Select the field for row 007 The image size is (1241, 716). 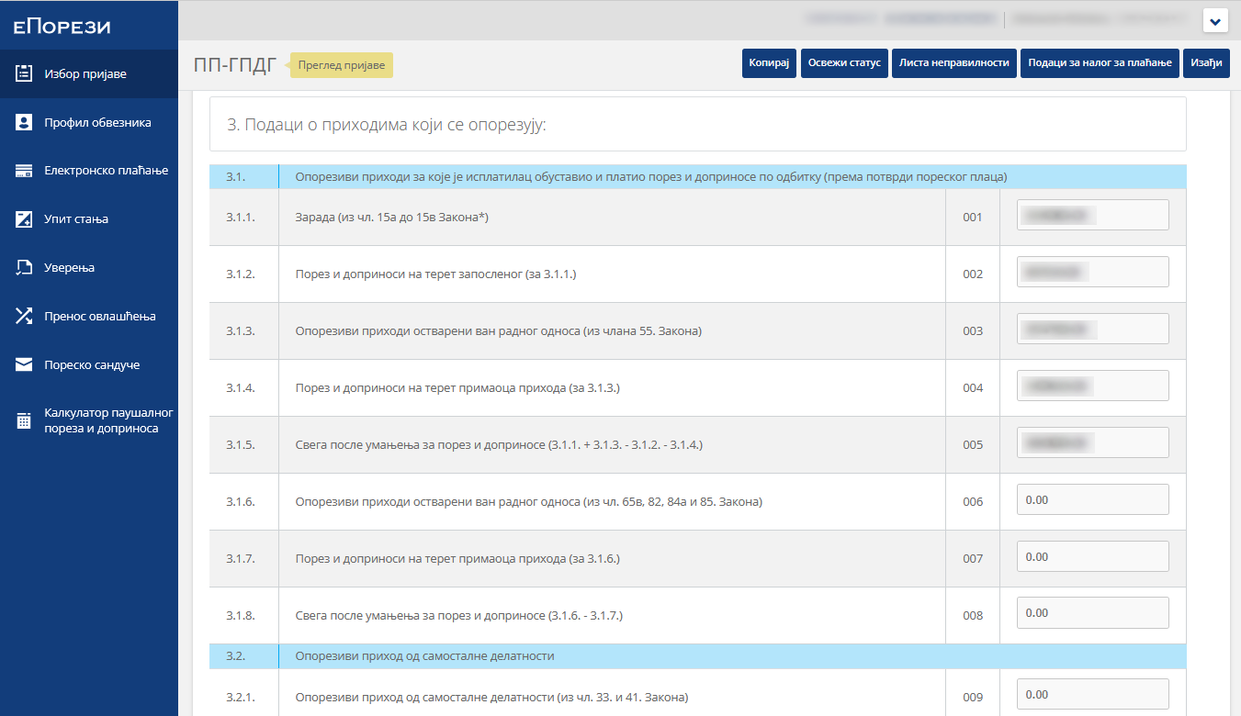tap(1092, 557)
